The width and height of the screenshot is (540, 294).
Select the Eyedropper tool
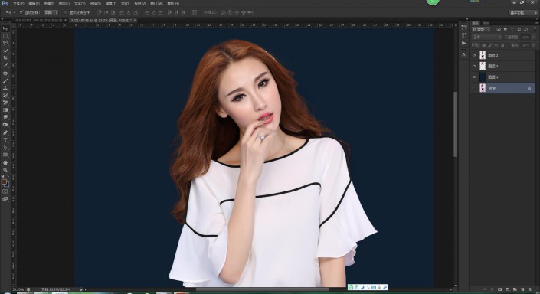point(5,65)
